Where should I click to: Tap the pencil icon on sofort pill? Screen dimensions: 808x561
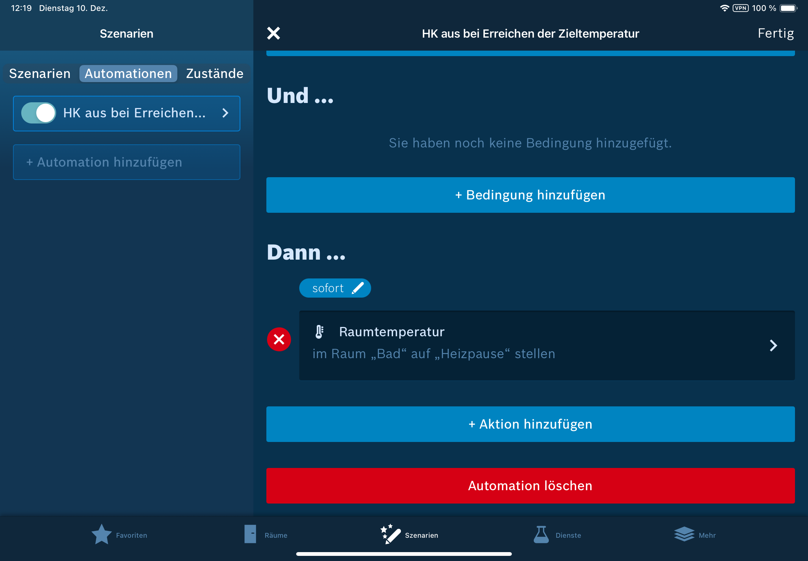point(358,288)
